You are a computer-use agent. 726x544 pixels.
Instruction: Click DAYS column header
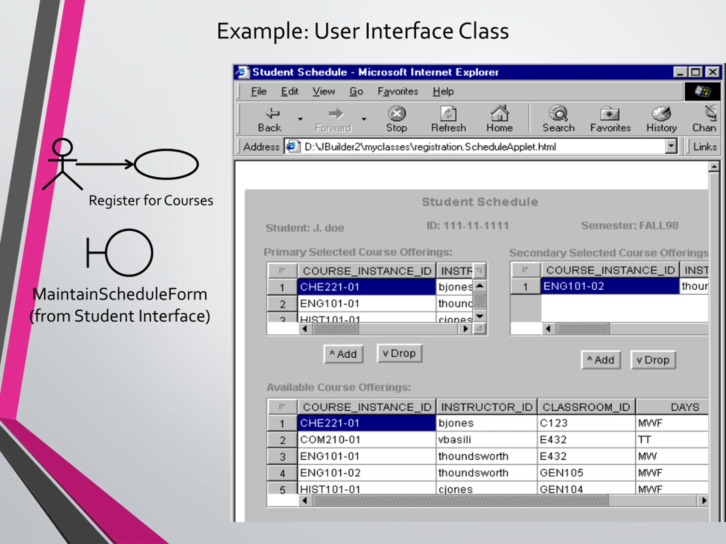pos(672,407)
